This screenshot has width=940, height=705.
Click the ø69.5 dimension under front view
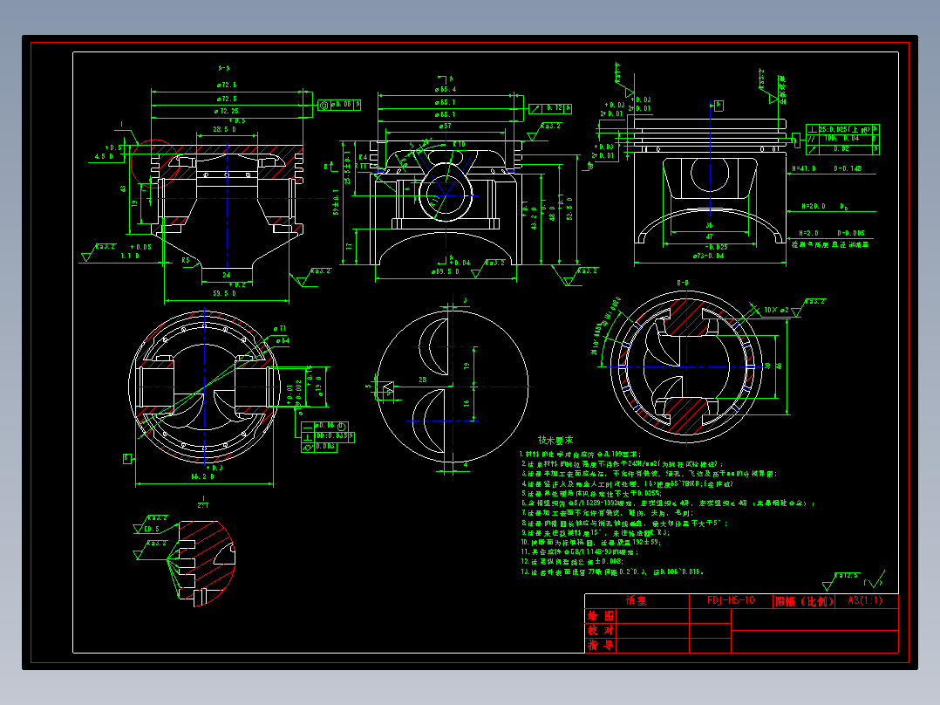446,272
